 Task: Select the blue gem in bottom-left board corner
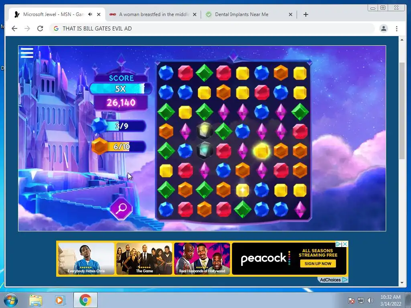point(166,209)
